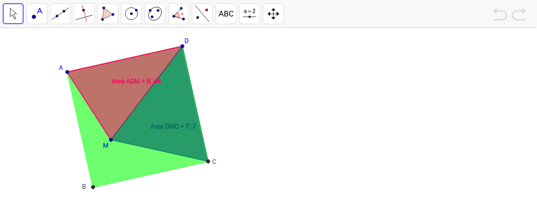Choose the Point tool
Image resolution: width=537 pixels, height=215 pixels.
click(x=37, y=14)
